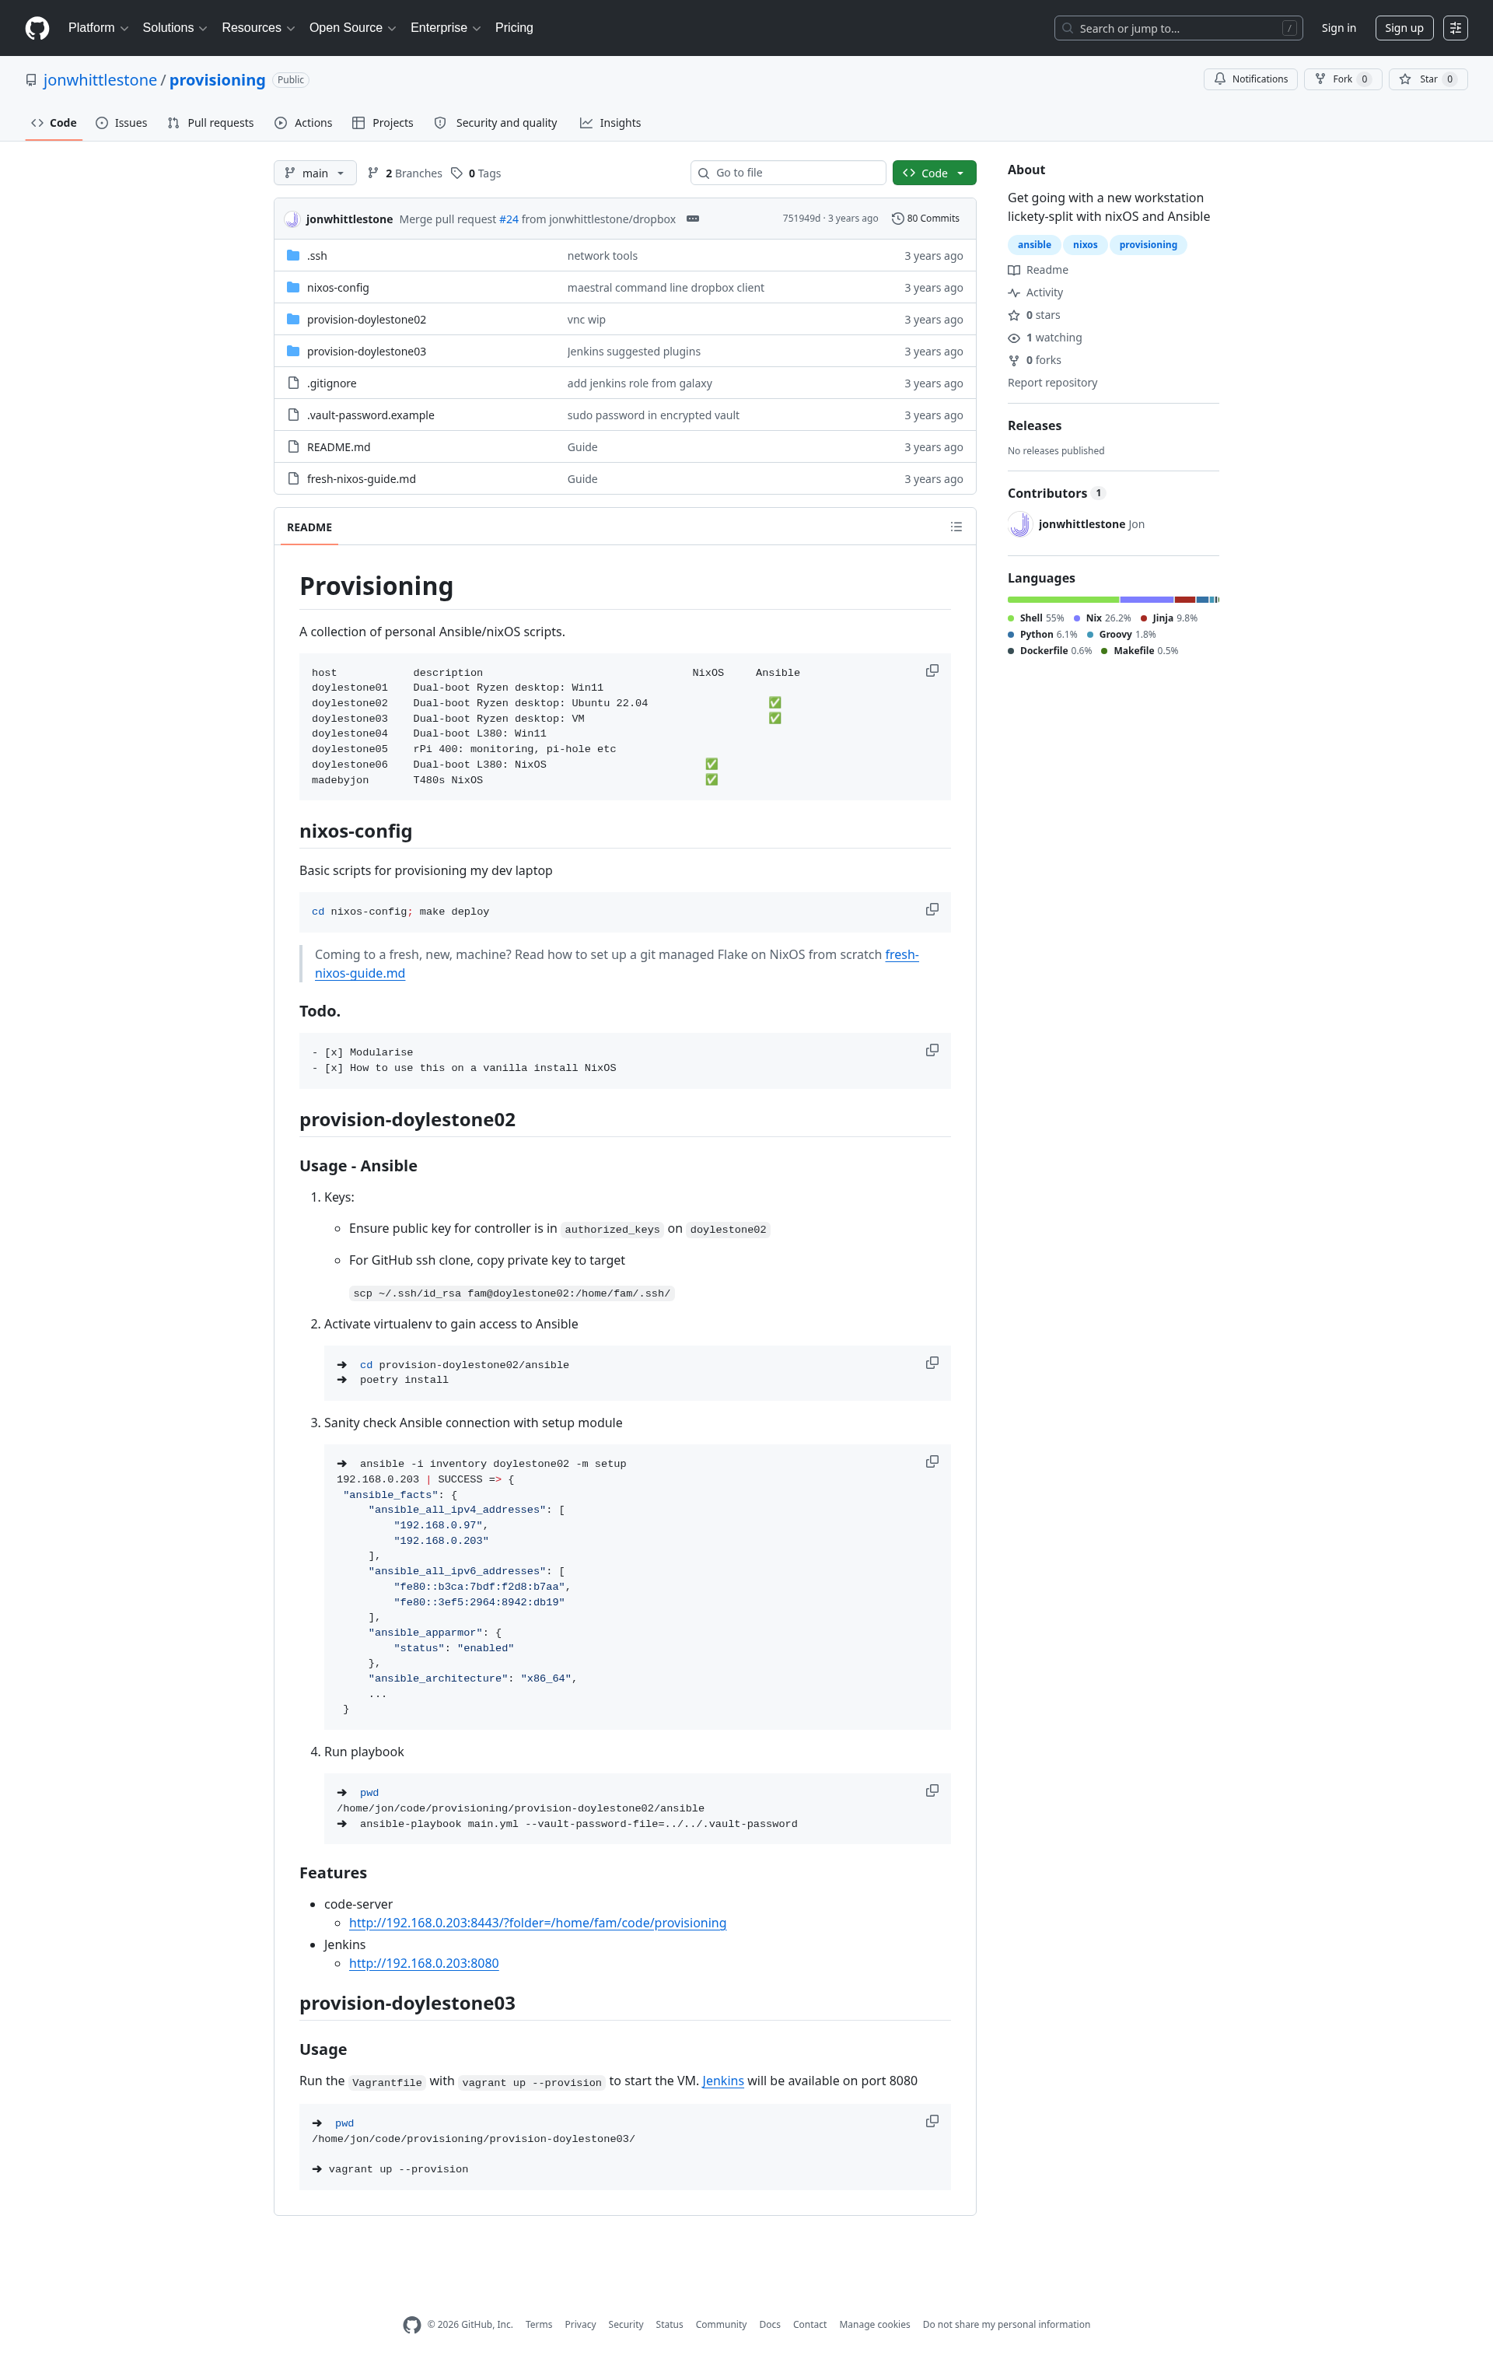Expand the main branch selector

tap(314, 173)
